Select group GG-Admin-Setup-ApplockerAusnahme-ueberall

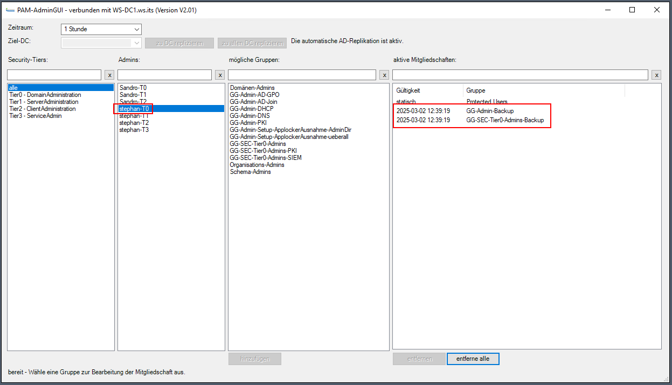point(309,137)
